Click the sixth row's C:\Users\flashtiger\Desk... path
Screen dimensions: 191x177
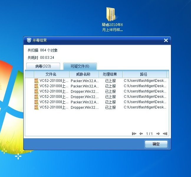pyautogui.click(x=145, y=107)
